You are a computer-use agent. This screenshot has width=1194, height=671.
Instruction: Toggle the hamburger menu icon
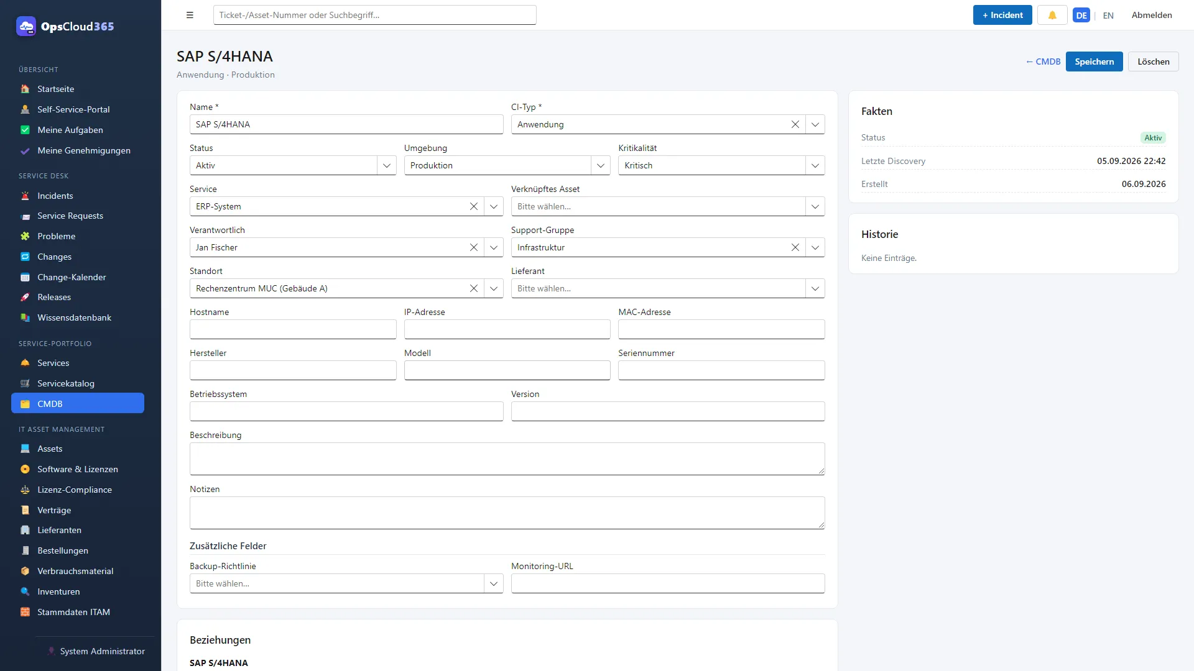click(x=190, y=15)
